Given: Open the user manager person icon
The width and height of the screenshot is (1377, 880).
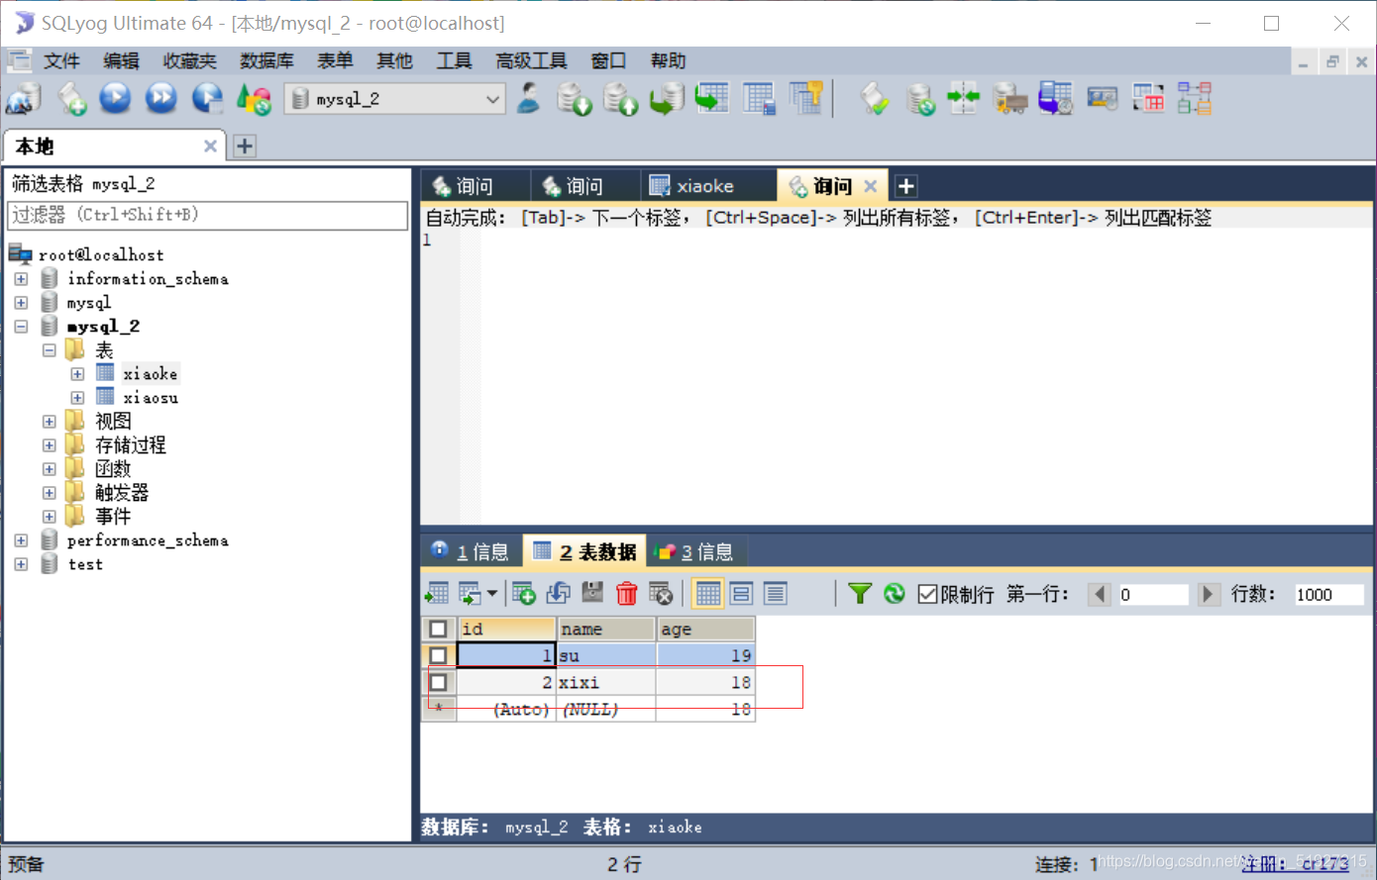Looking at the screenshot, I should click(x=529, y=98).
